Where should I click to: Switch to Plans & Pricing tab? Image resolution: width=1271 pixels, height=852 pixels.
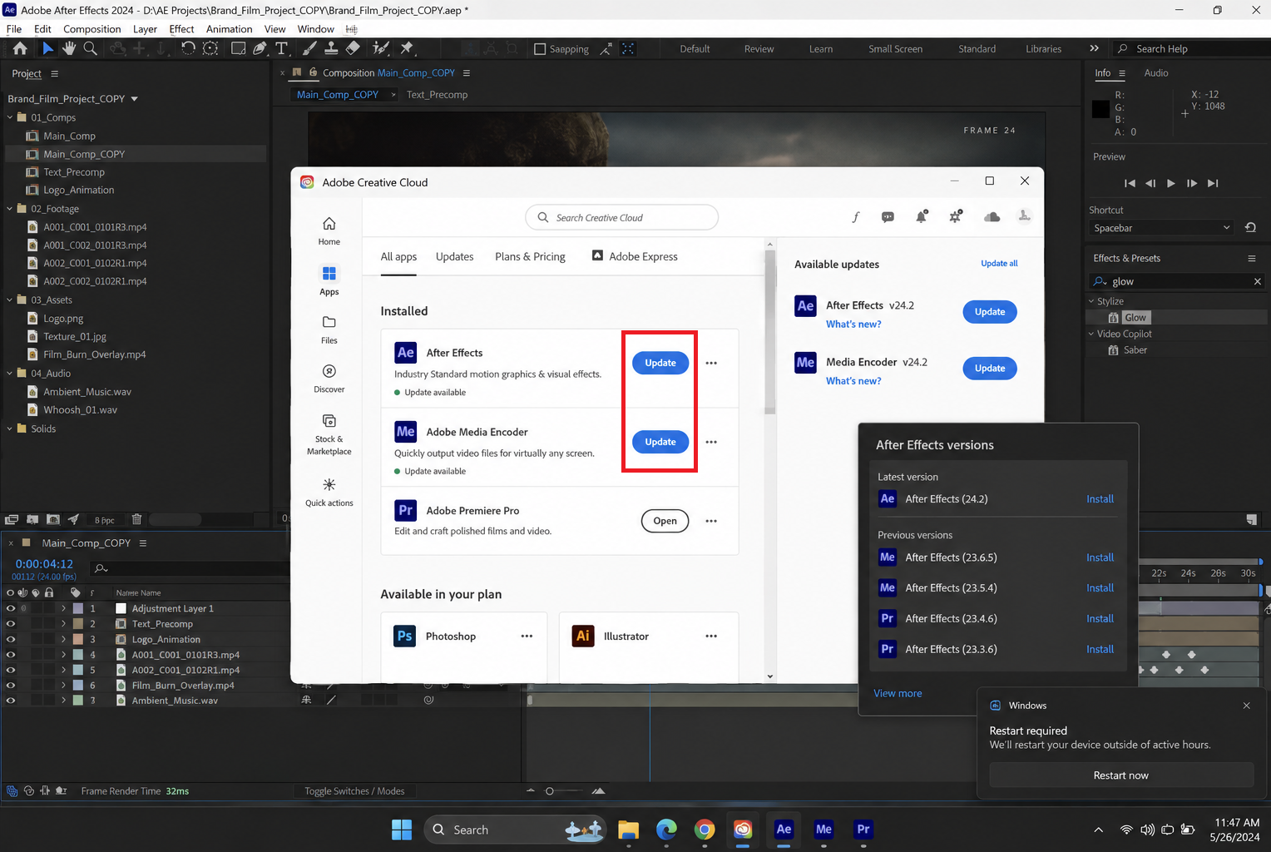point(530,256)
